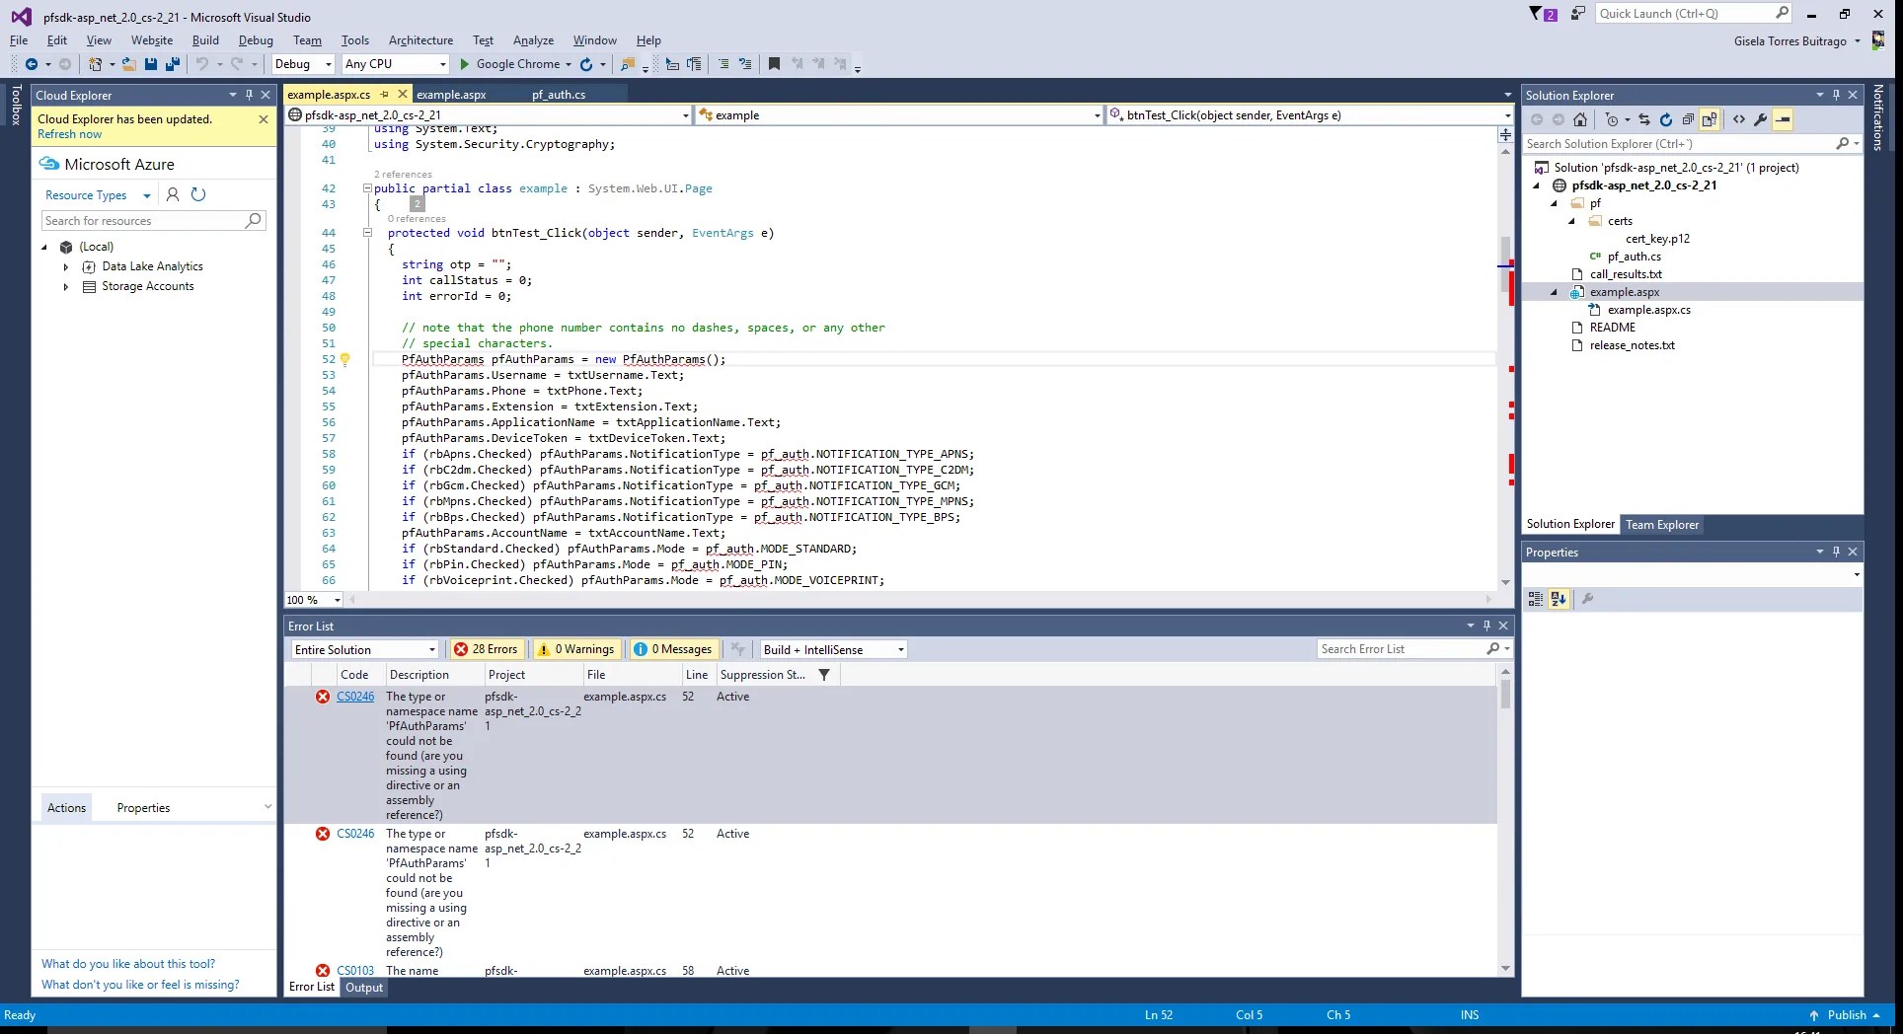This screenshot has height=1034, width=1903.
Task: Click the Navigate Backward toolbar icon
Action: [x=32, y=64]
